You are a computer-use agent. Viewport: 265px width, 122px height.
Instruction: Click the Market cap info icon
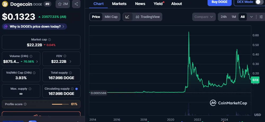[x=50, y=40]
